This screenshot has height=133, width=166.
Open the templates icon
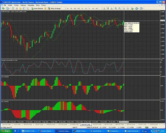tap(141, 9)
